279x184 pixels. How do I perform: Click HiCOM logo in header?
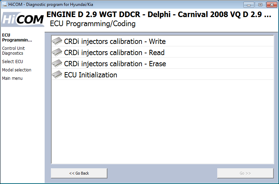point(23,19)
